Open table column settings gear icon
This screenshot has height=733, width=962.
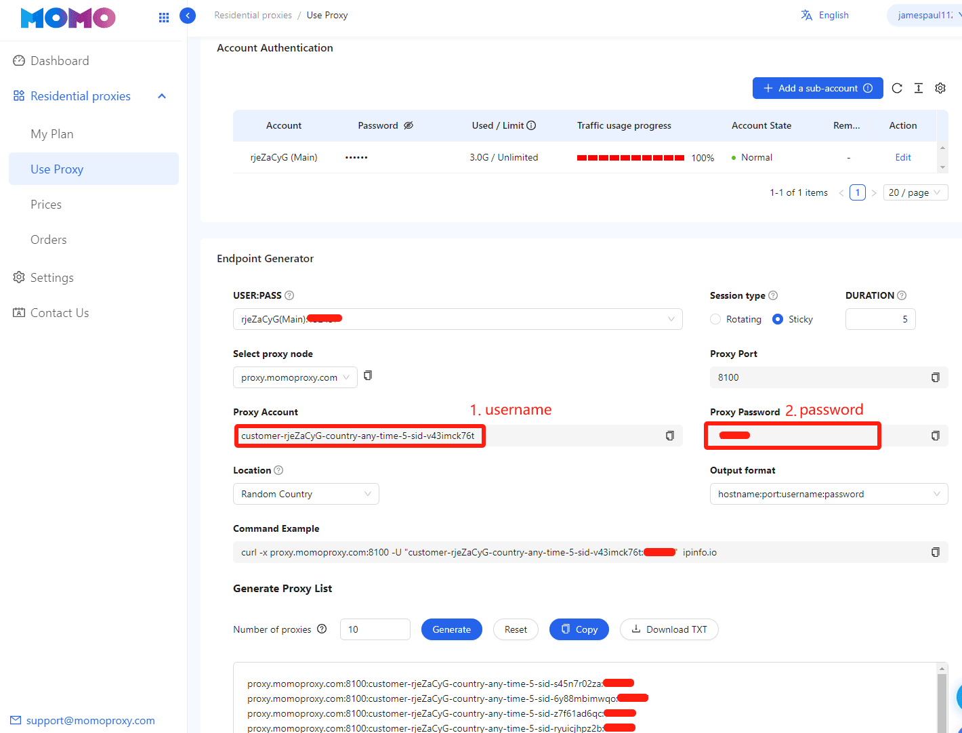(940, 88)
